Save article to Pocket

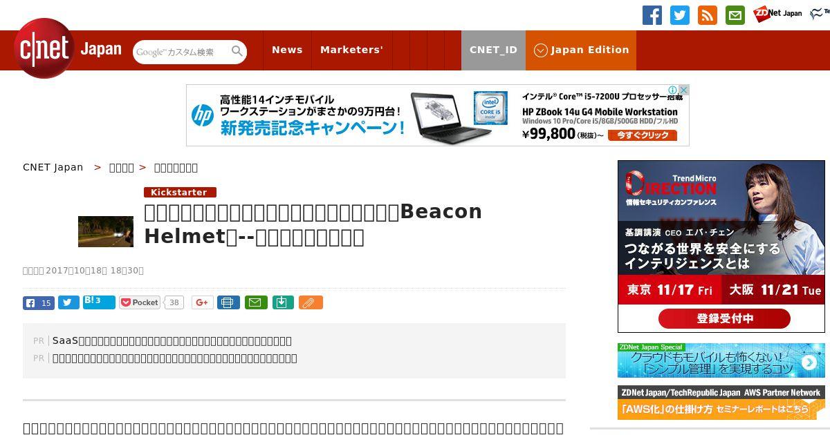pyautogui.click(x=140, y=302)
